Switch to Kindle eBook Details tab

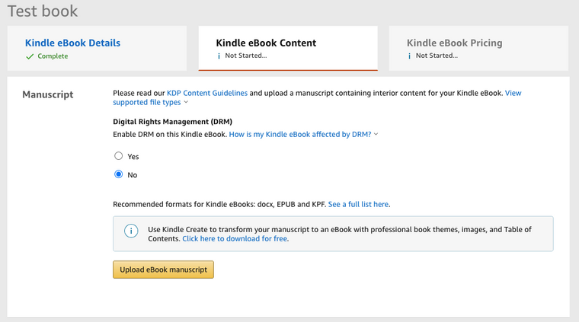(72, 43)
